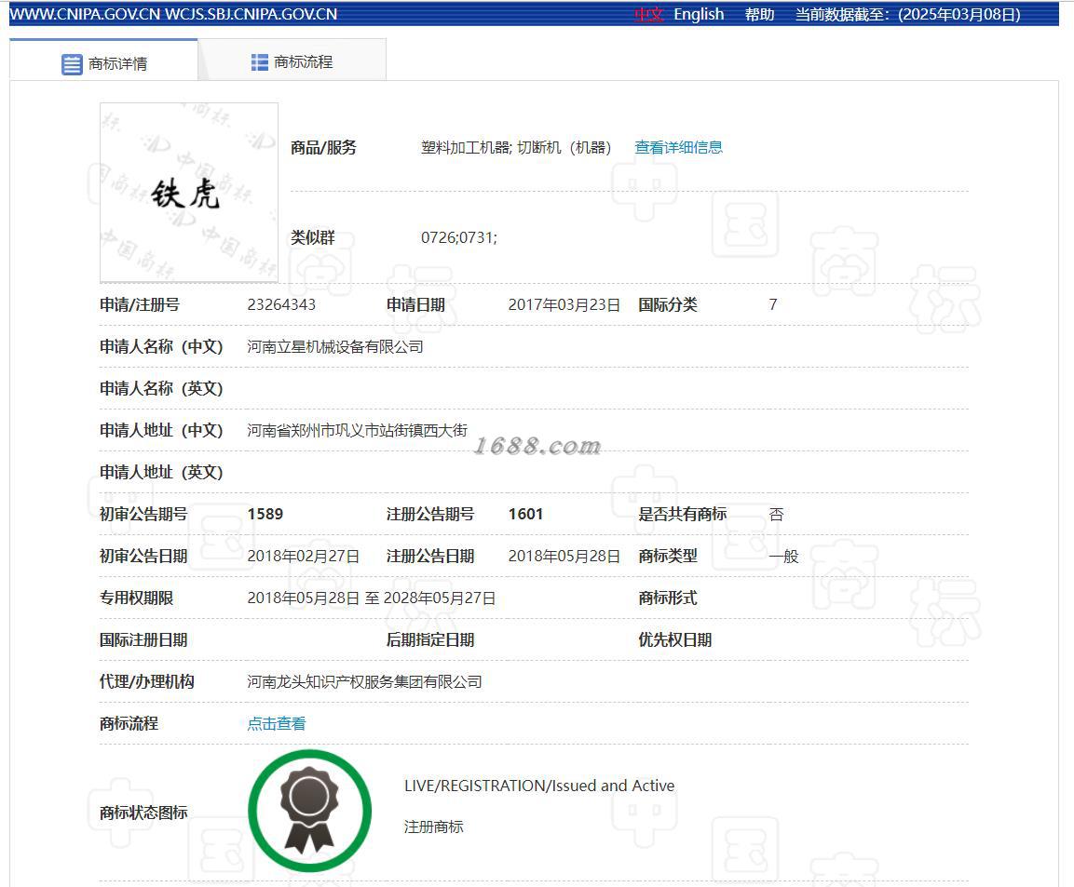1074x887 pixels.
Task: Select the application date 2017年03月23日
Action: coord(564,304)
